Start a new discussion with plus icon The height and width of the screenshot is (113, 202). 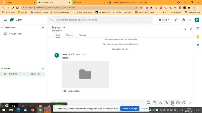[43, 28]
